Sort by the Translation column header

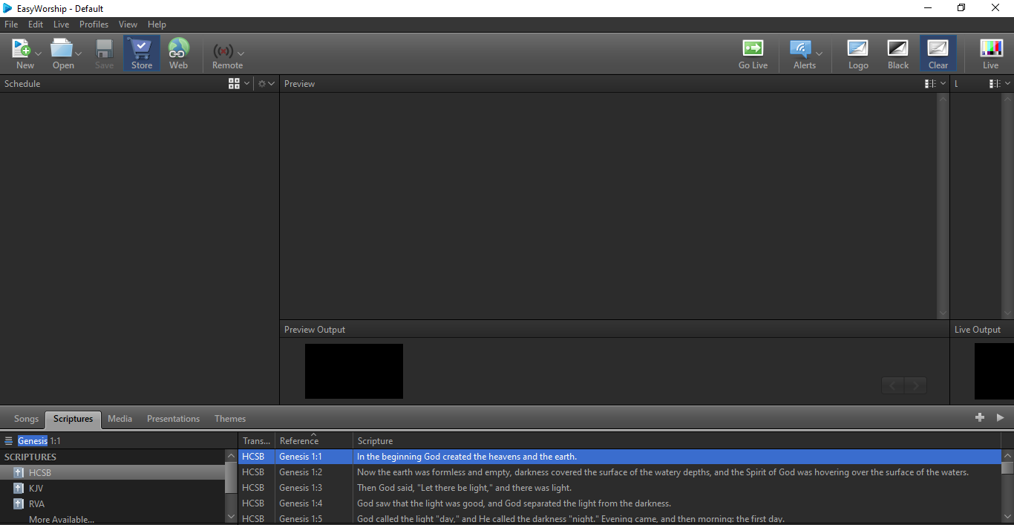(x=257, y=440)
